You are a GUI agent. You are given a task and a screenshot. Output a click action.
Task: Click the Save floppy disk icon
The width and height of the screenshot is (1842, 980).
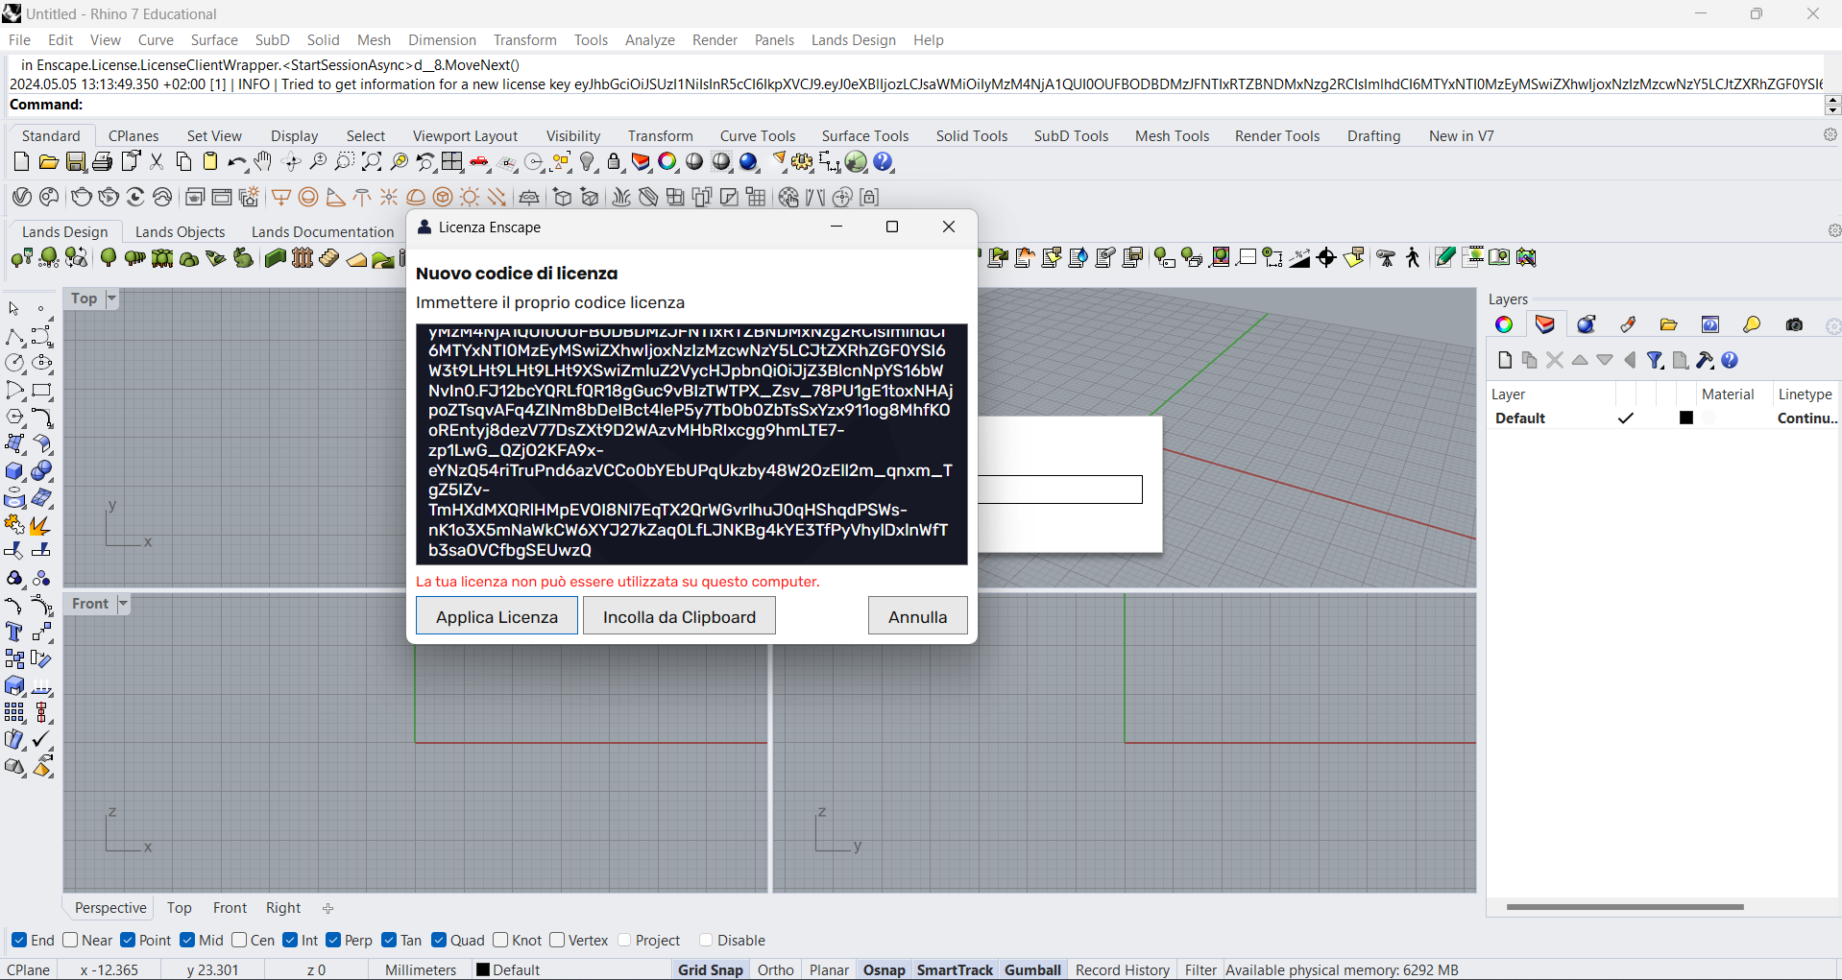click(75, 162)
